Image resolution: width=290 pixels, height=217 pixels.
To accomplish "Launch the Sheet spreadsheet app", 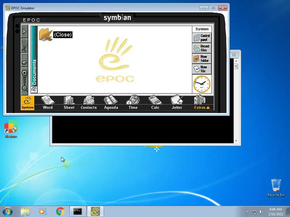I will pyautogui.click(x=69, y=103).
